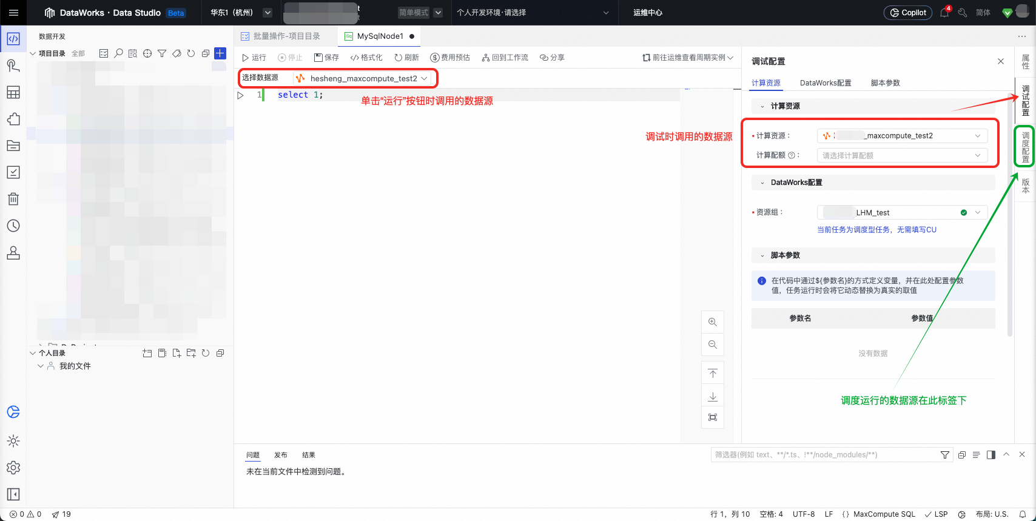Screen dimensions: 1036x521
Task: Switch to the 批量操作-项目目录 tab
Action: point(281,36)
